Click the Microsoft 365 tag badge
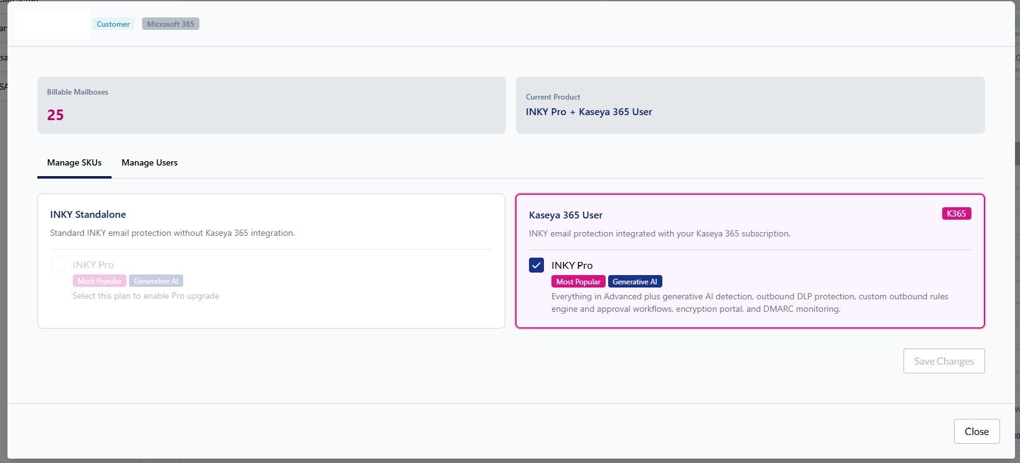This screenshot has width=1020, height=463. tap(171, 24)
